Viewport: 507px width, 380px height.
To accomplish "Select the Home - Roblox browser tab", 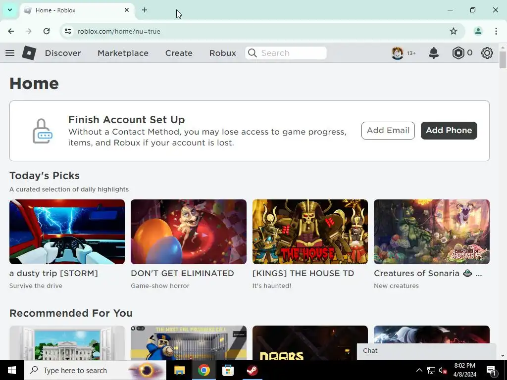I will click(x=78, y=10).
